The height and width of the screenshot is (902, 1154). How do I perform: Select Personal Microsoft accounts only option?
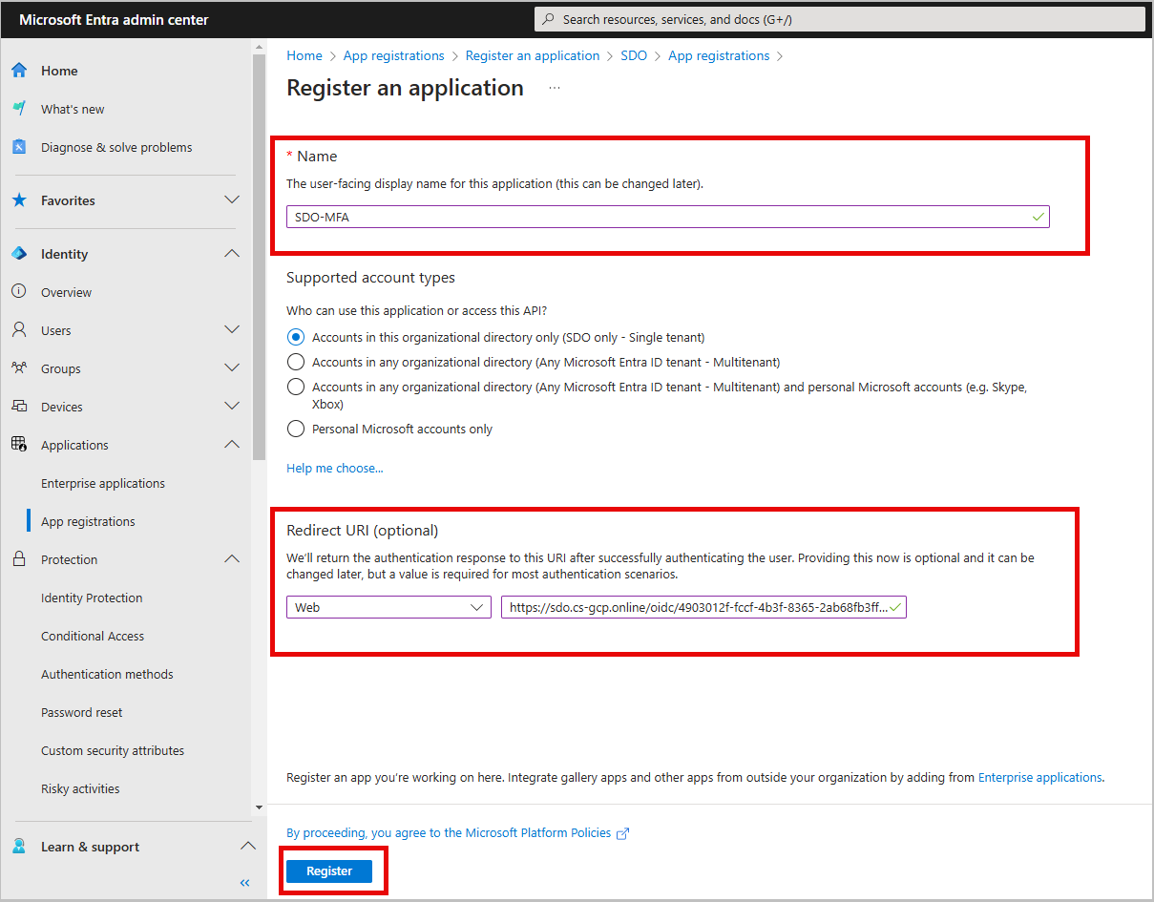click(296, 429)
